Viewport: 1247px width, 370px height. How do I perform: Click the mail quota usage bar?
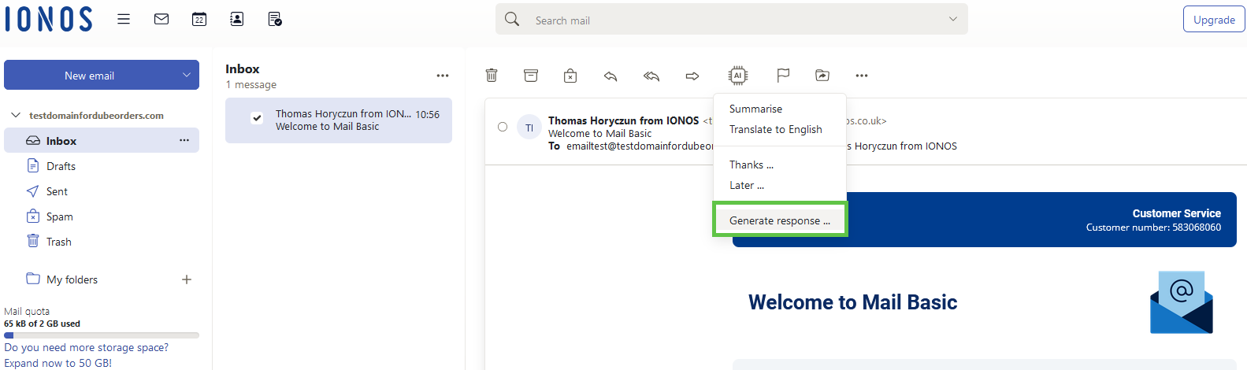(x=102, y=335)
